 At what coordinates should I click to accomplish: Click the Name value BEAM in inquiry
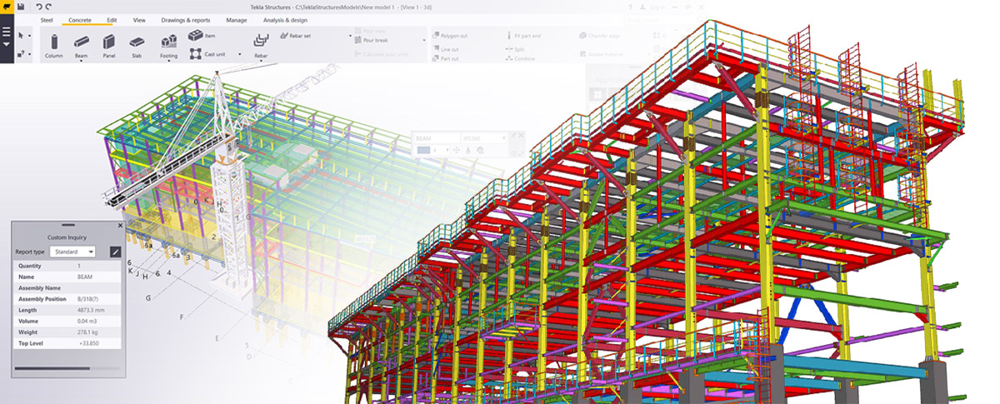[x=85, y=276]
